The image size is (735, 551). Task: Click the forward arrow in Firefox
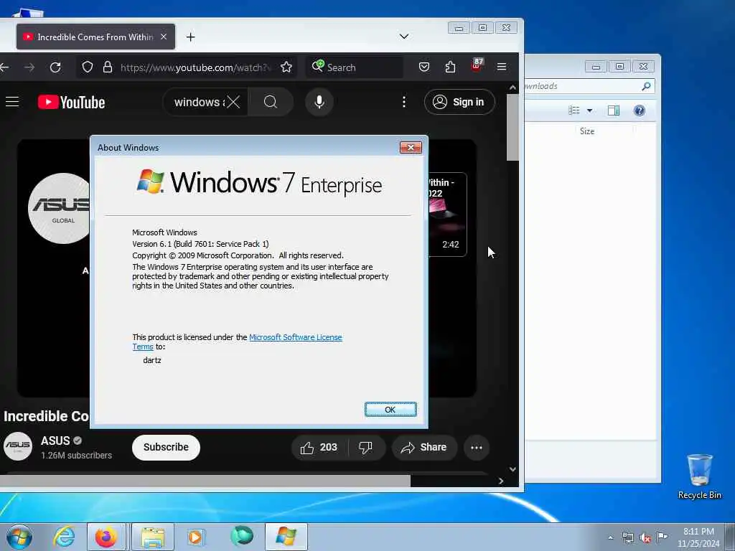point(29,67)
